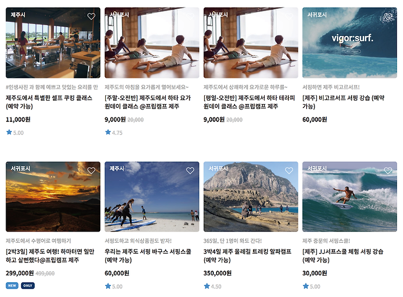The width and height of the screenshot is (403, 297).
Task: Click the ONLY badge on trip card
Action: pyautogui.click(x=28, y=285)
